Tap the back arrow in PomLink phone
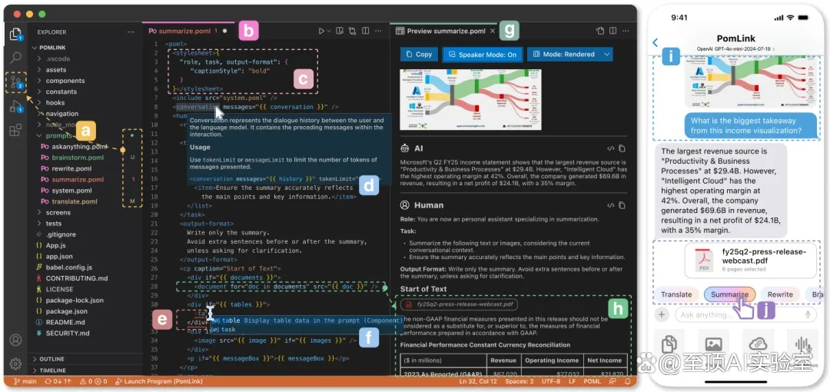Image resolution: width=830 pixels, height=392 pixels. click(656, 43)
